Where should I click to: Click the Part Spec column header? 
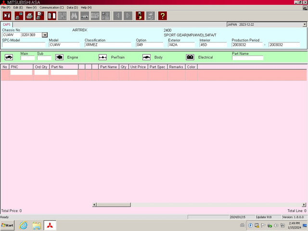pyautogui.click(x=157, y=67)
